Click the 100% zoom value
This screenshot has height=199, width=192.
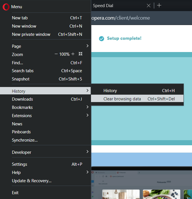(x=64, y=54)
